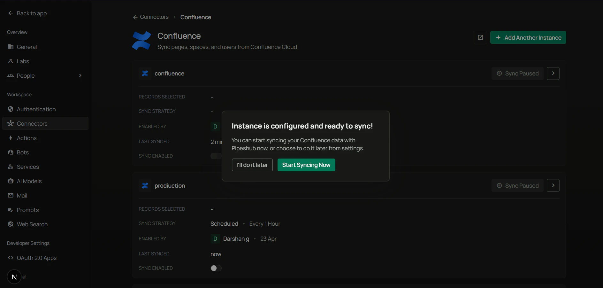Click the Web Search globe icon
This screenshot has width=603, height=288.
(x=11, y=224)
